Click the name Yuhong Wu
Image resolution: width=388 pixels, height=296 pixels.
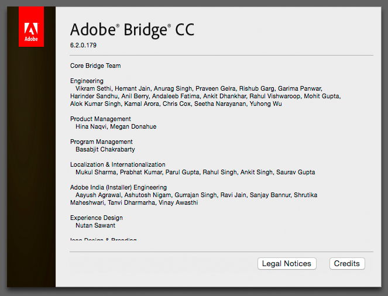(x=266, y=104)
